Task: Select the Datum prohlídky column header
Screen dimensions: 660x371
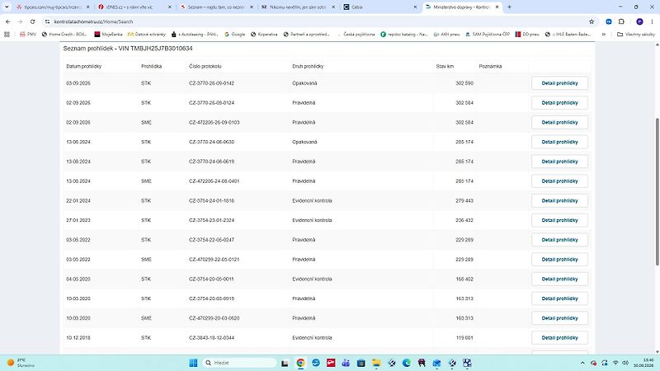Action: click(x=84, y=67)
